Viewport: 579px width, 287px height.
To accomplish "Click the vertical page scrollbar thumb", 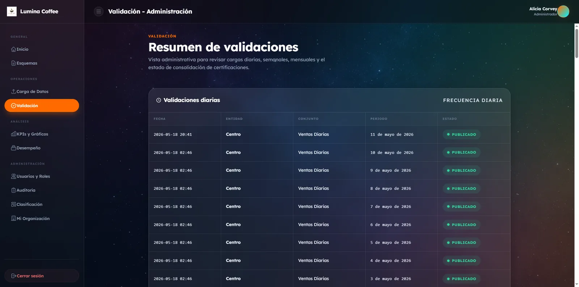I will 577,43.
